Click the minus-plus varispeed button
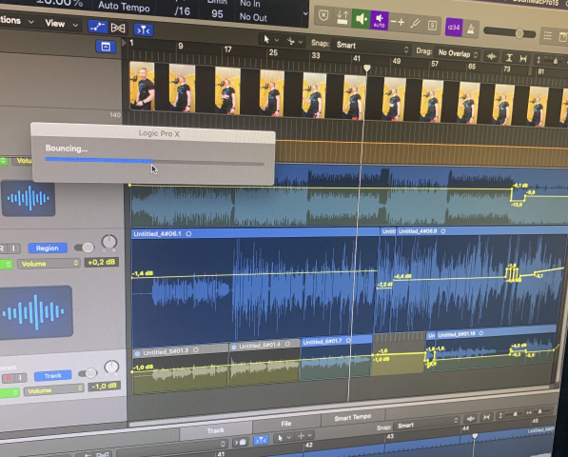This screenshot has width=568, height=457. click(398, 23)
